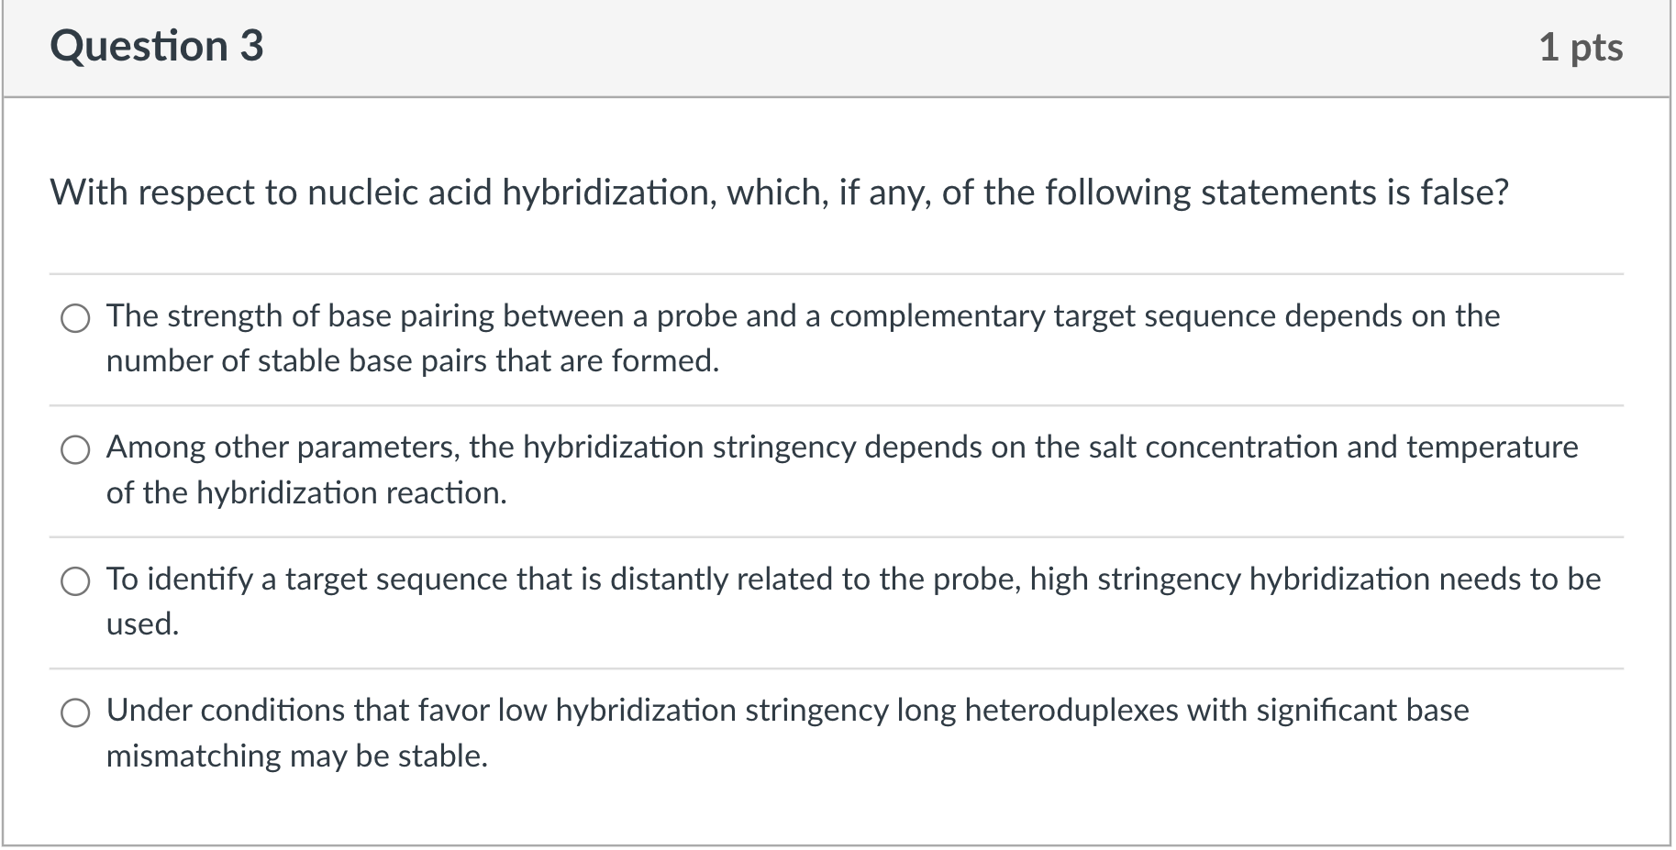Click the "Question 3" heading
1676x850 pixels.
tap(157, 46)
